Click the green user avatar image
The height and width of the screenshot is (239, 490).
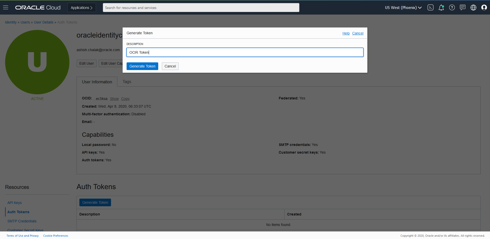(37, 62)
